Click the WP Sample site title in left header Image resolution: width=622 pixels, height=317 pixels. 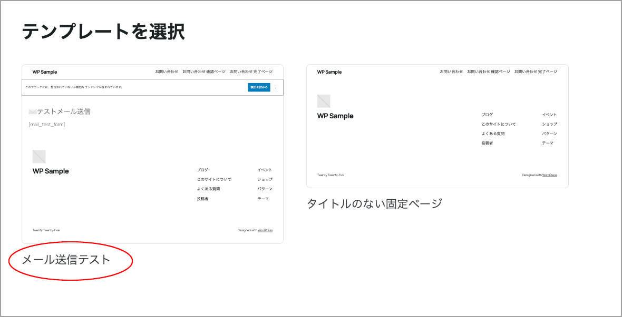coord(45,72)
